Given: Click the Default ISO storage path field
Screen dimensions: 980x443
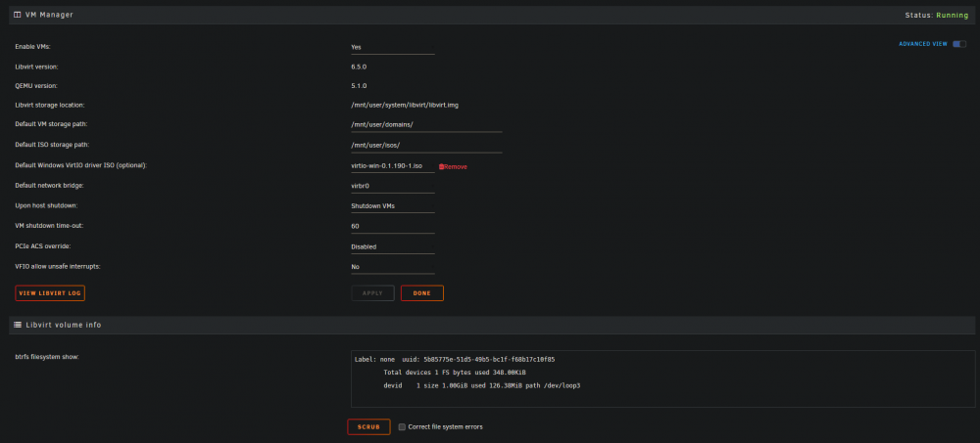Looking at the screenshot, I should 426,146.
